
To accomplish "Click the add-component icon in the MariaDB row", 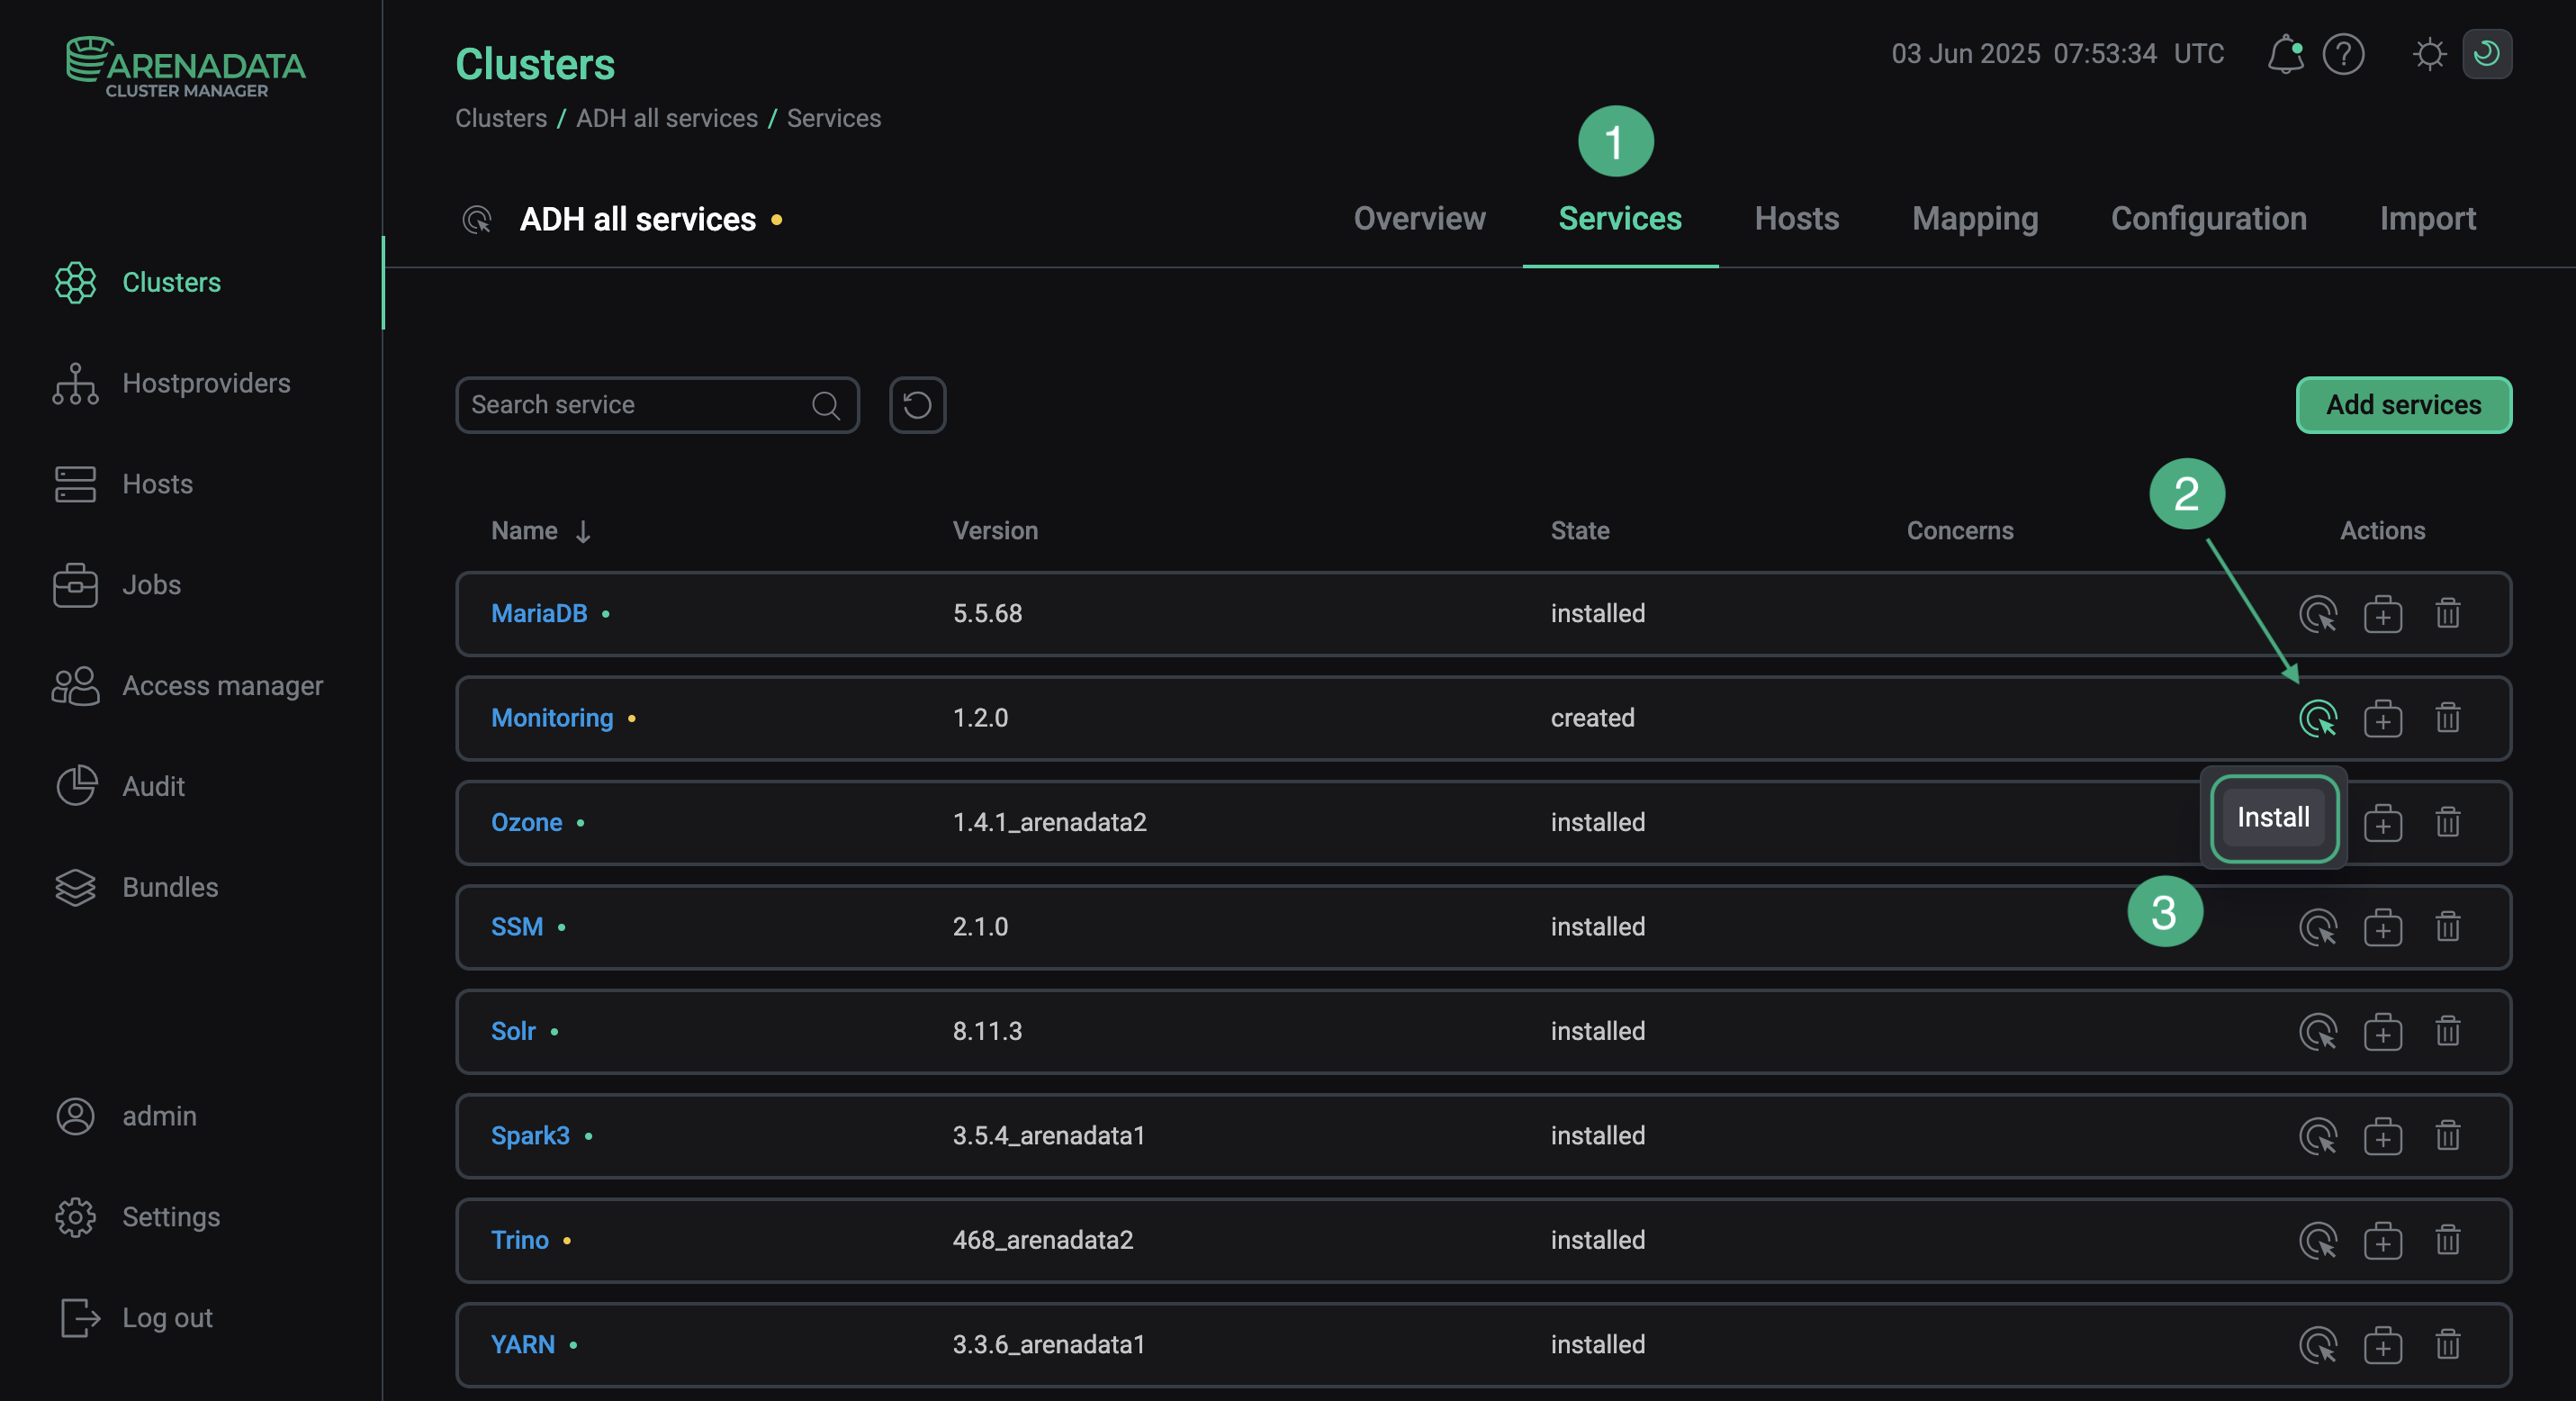I will pyautogui.click(x=2383, y=614).
